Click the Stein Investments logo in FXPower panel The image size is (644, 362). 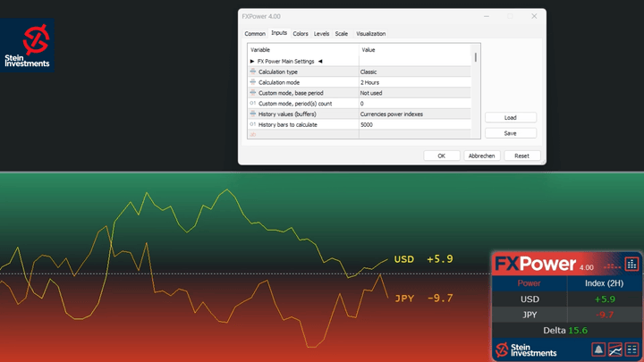pyautogui.click(x=526, y=350)
